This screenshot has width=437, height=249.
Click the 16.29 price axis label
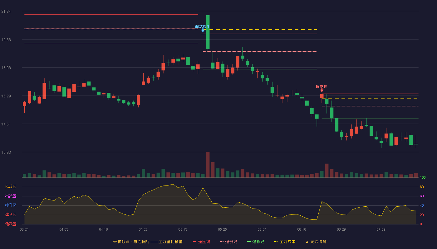6,96
